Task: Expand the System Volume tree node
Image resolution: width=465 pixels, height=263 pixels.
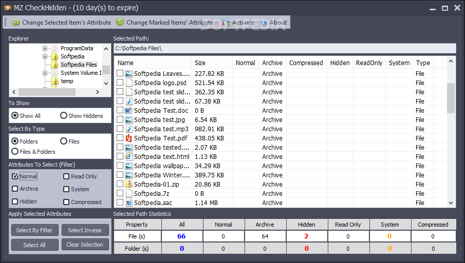Action: 45,73
